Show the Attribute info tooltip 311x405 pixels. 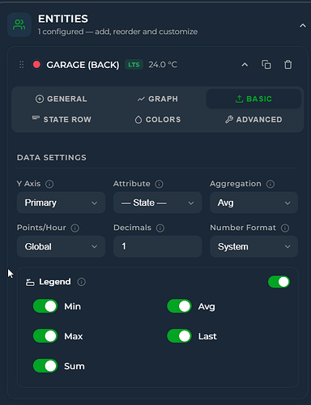159,184
